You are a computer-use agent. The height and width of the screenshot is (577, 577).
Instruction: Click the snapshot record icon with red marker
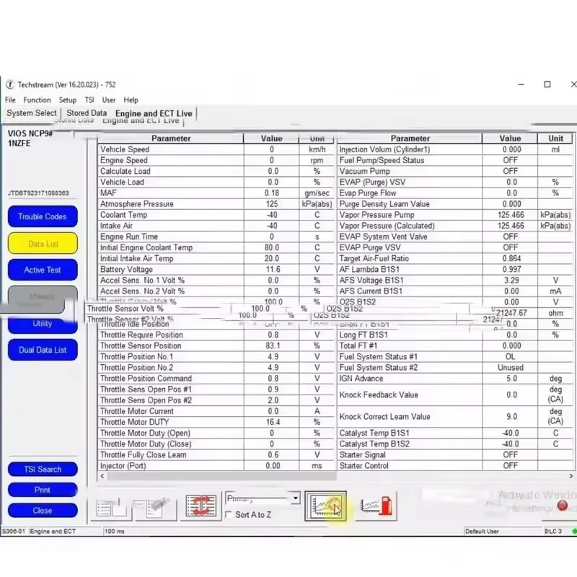coord(377,506)
